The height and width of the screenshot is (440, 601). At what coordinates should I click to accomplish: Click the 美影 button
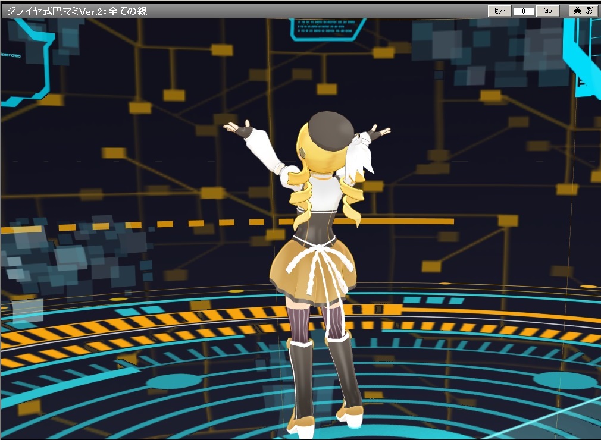(x=583, y=11)
